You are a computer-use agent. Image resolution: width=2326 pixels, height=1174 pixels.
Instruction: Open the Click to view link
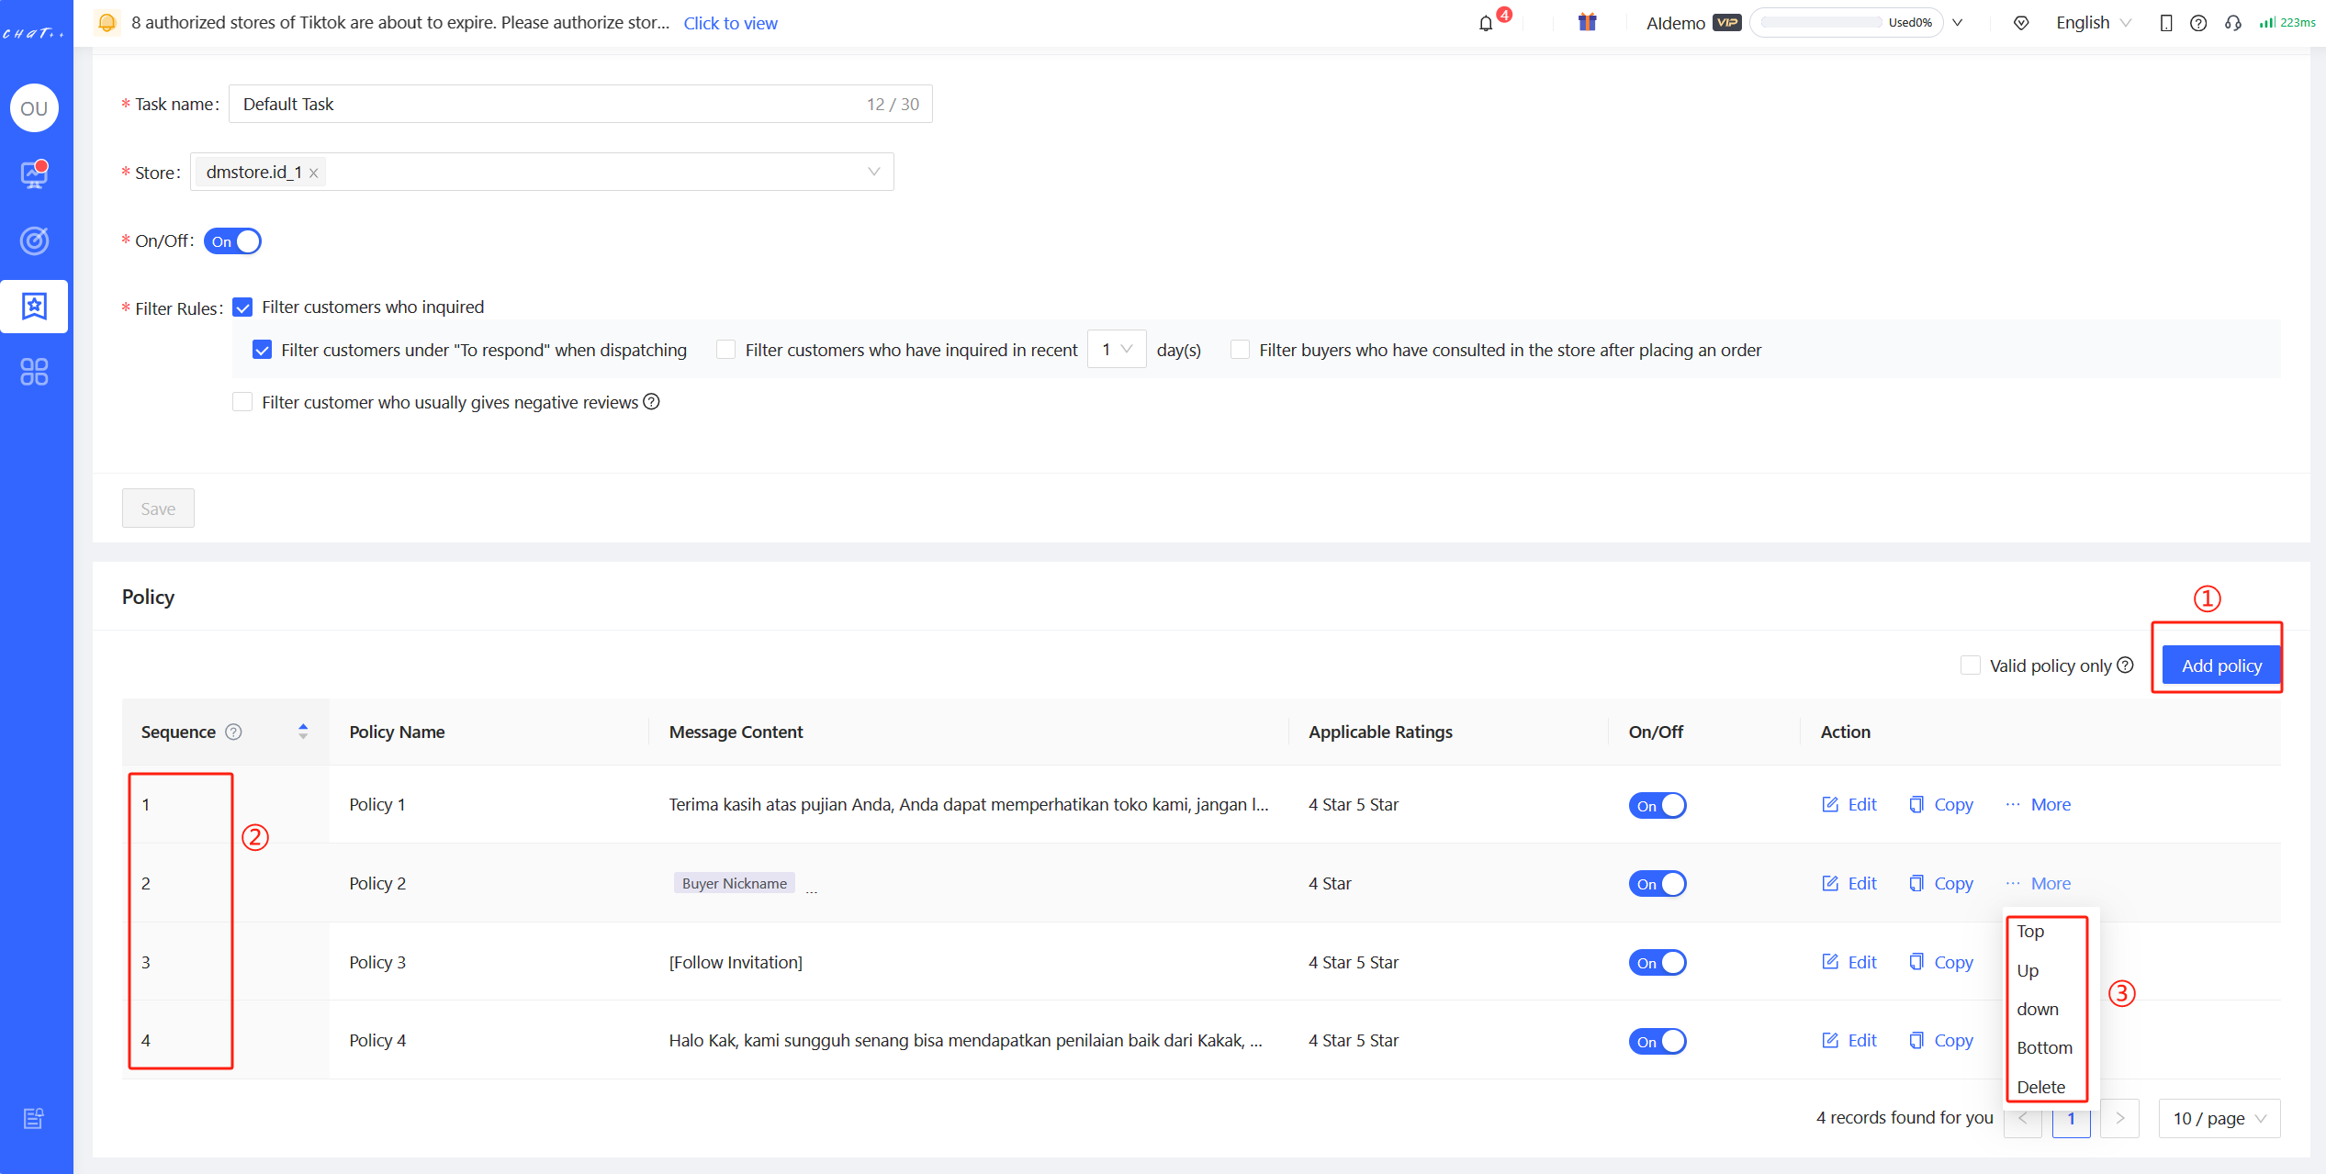pyautogui.click(x=730, y=23)
